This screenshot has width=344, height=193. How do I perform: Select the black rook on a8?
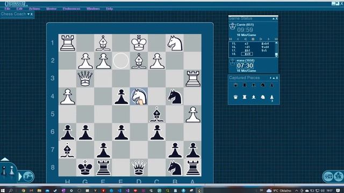(x=192, y=167)
